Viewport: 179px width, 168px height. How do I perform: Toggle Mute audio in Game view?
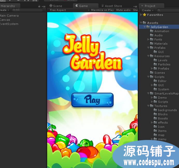pyautogui.click(x=123, y=10)
